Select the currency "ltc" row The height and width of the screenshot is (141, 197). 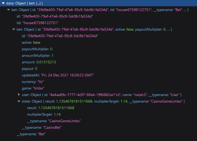click(x=33, y=82)
